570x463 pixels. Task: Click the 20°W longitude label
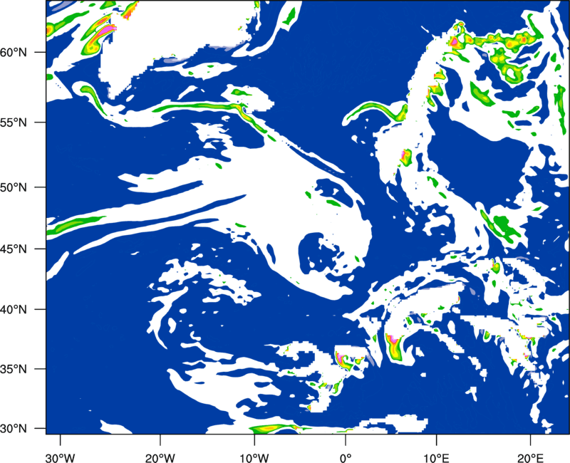pyautogui.click(x=160, y=457)
